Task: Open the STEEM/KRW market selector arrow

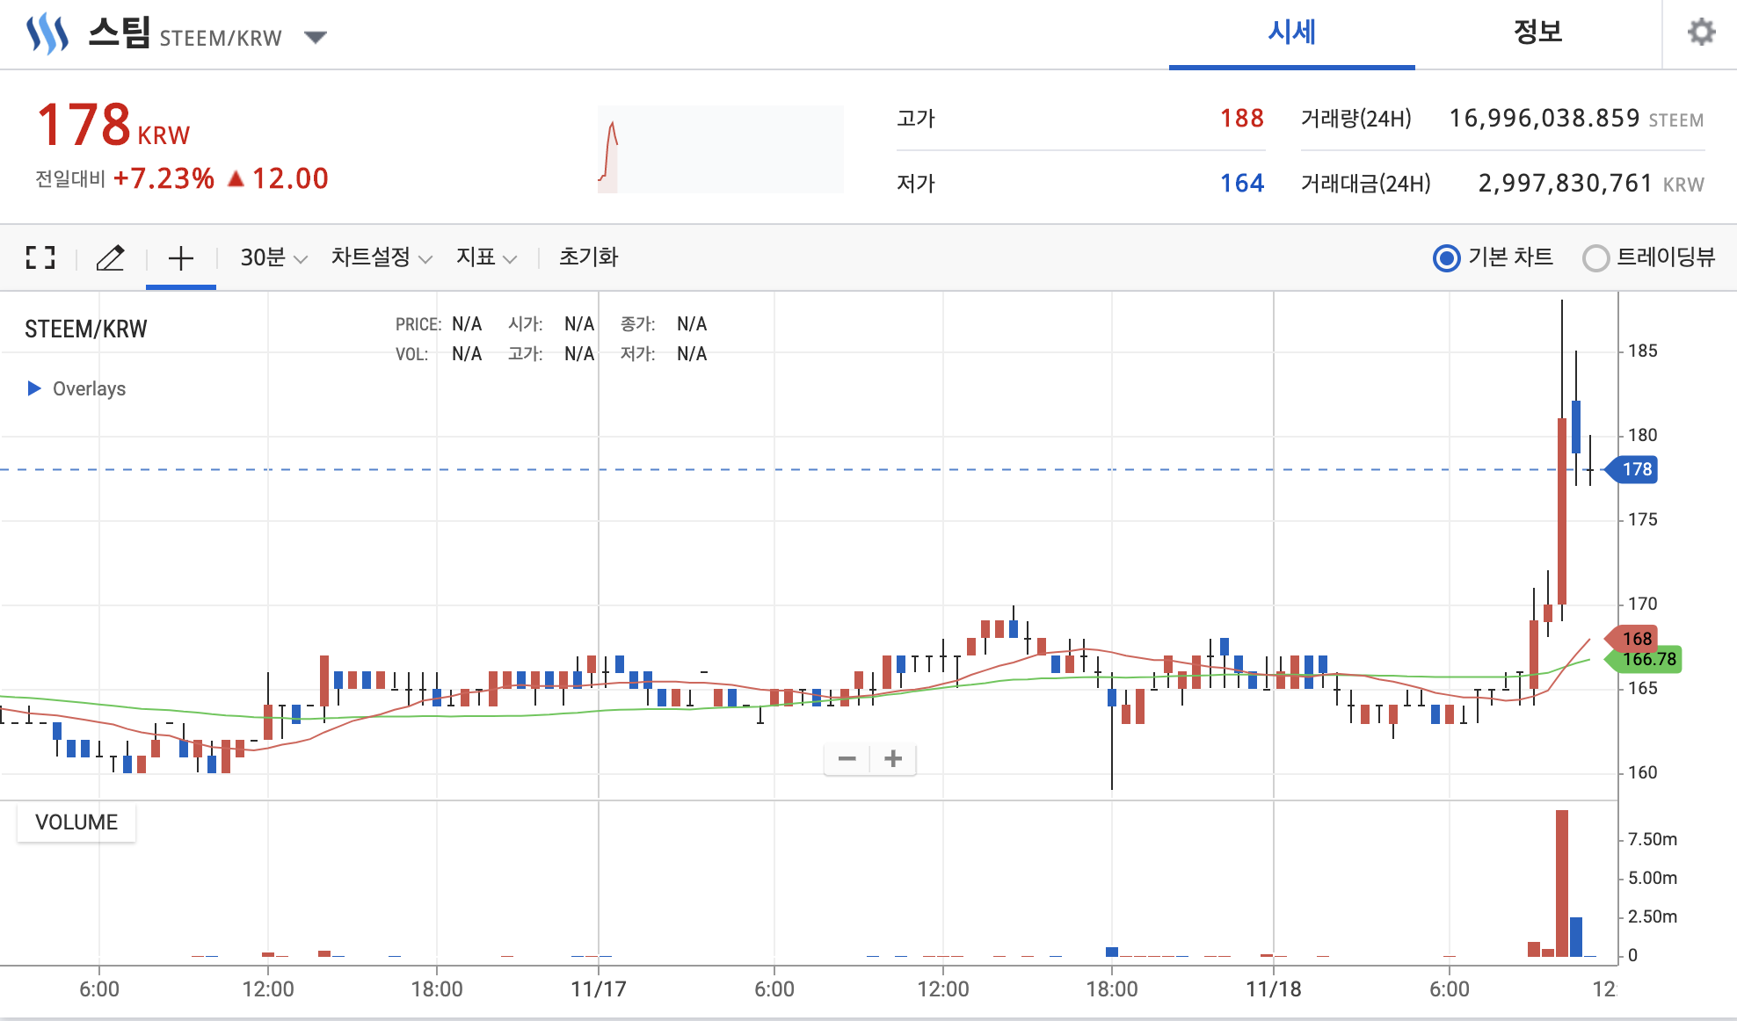Action: [316, 37]
